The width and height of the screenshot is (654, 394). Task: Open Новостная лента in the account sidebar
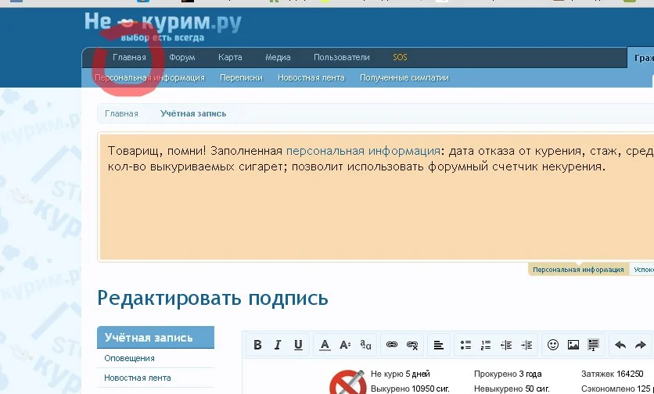137,378
